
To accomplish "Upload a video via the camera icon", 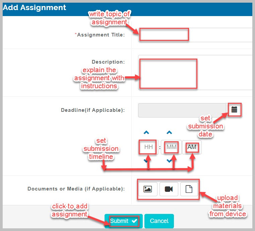I will tap(169, 189).
